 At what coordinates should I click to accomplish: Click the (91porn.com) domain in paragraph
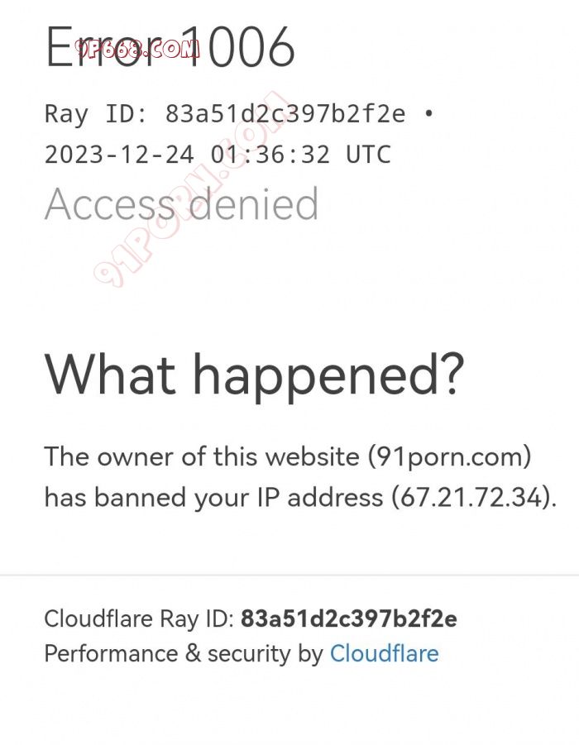pos(448,456)
